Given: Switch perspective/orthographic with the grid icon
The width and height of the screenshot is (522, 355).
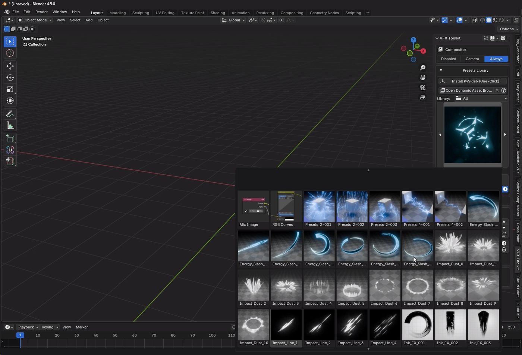Looking at the screenshot, I should pyautogui.click(x=423, y=97).
